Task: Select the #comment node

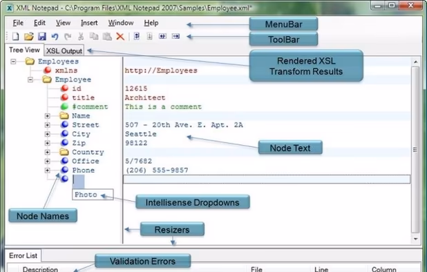Action: (x=90, y=106)
